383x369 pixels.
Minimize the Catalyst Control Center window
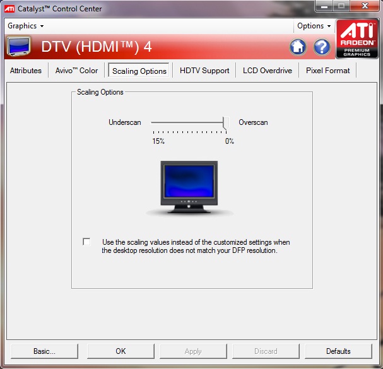324,6
